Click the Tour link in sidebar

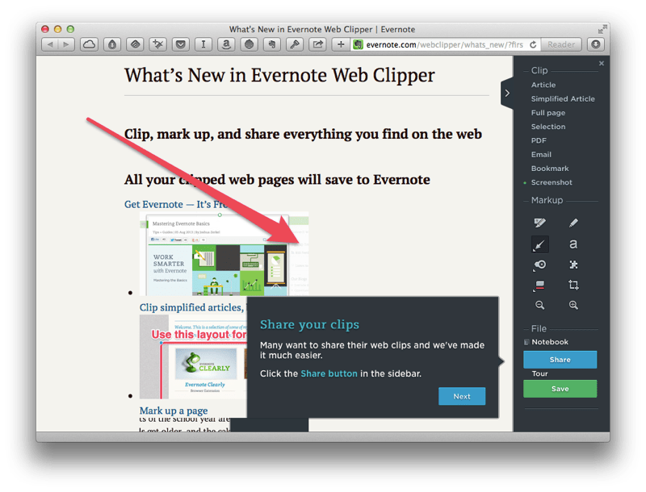(x=539, y=373)
